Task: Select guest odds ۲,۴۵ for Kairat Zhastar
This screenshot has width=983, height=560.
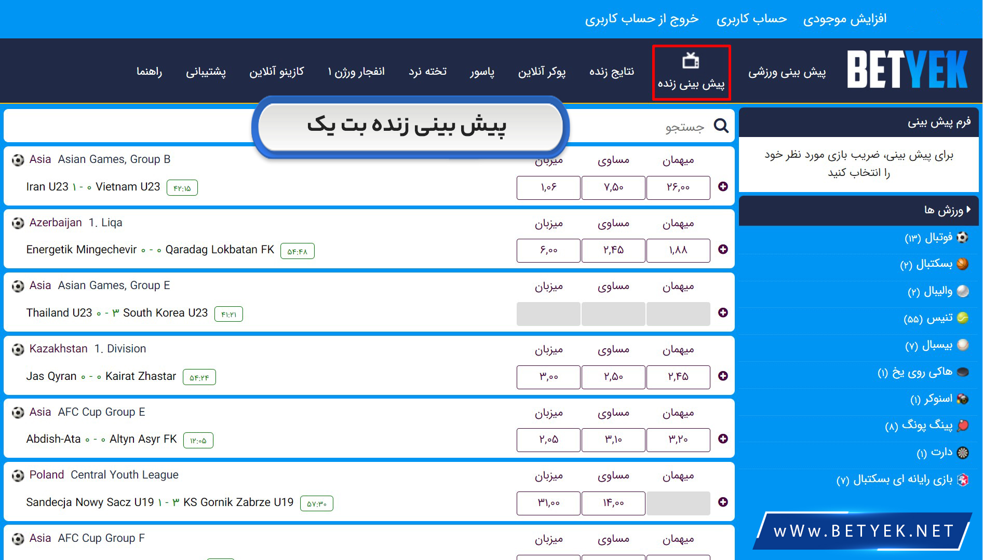Action: point(678,377)
